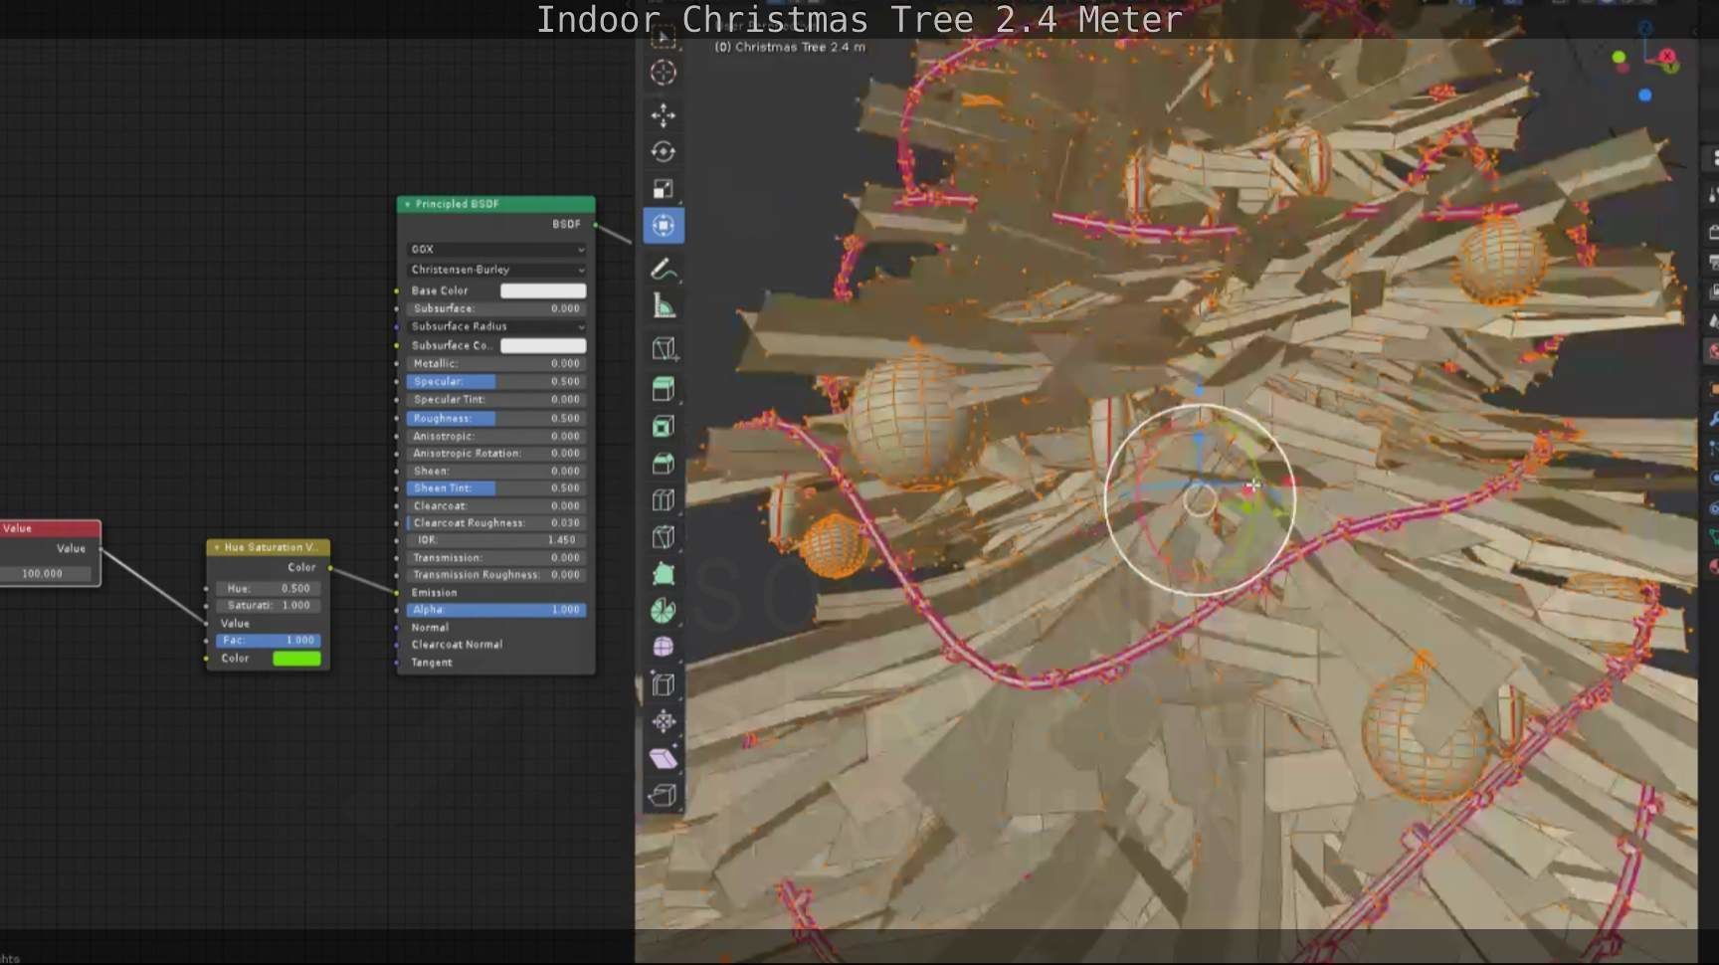Click the Clearcoat value field
Screen dimensions: 1719x965
(496, 506)
